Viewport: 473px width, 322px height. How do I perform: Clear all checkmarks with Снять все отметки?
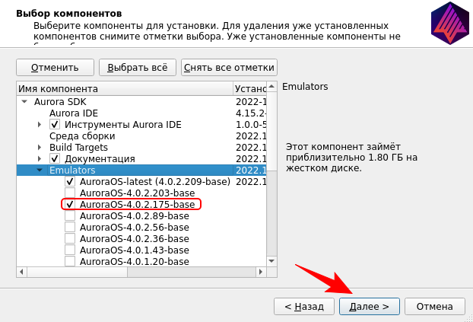[229, 67]
